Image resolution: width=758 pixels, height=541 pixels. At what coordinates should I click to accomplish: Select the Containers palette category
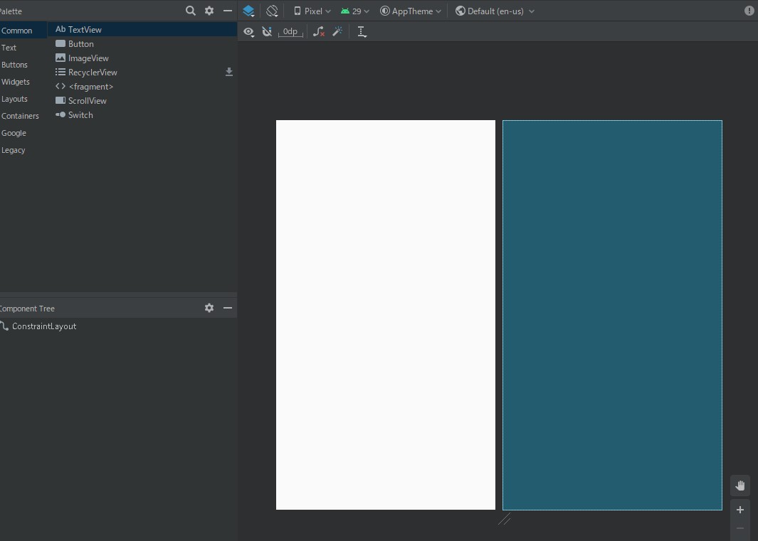point(20,115)
